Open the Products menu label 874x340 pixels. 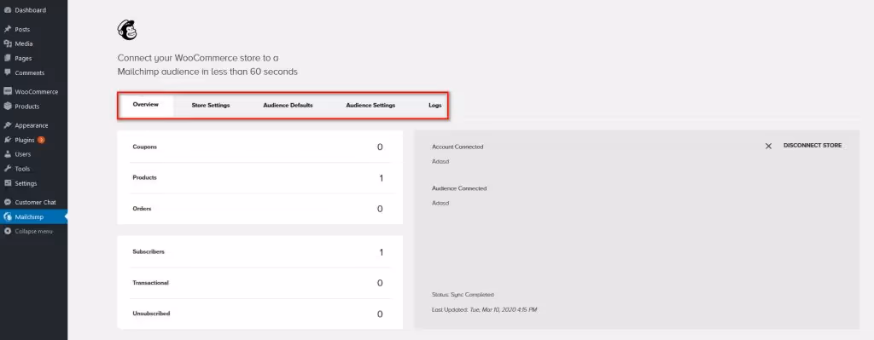[26, 107]
